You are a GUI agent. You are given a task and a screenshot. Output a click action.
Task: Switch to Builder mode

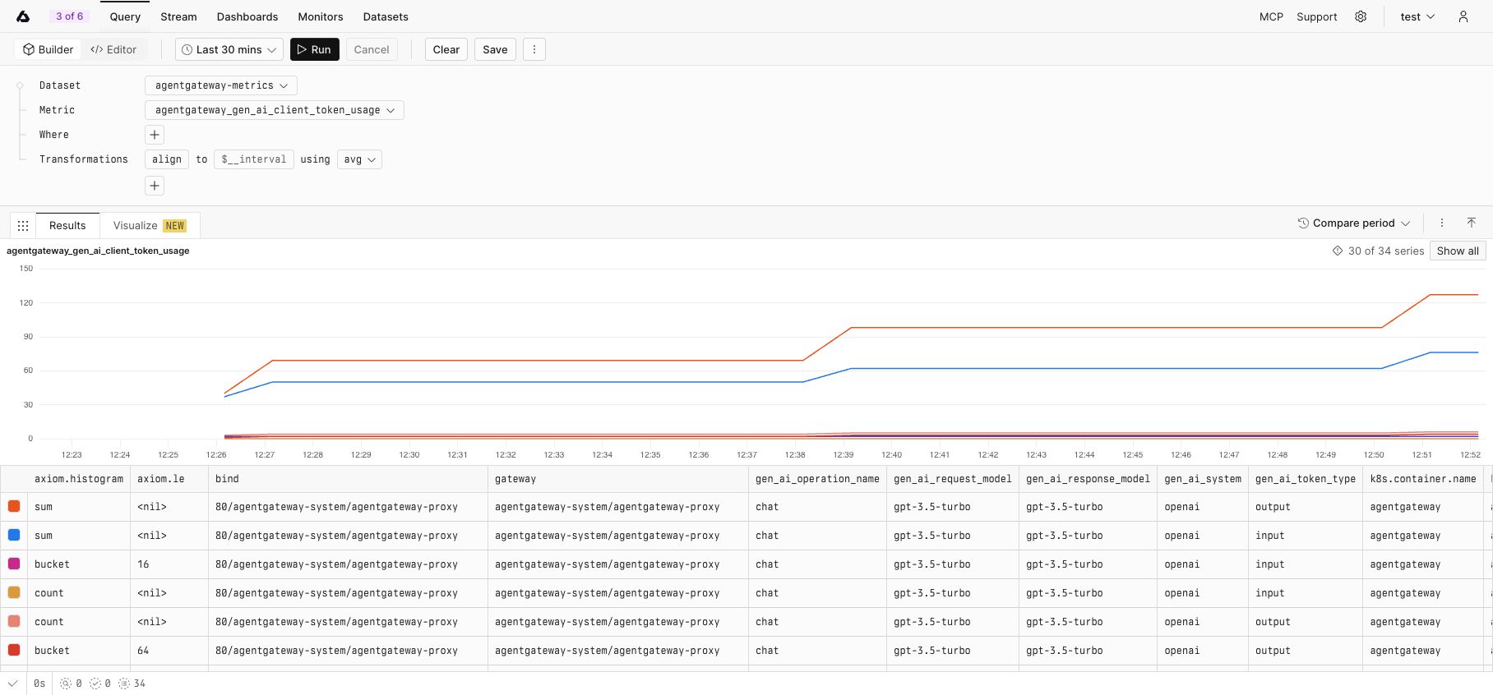[49, 49]
